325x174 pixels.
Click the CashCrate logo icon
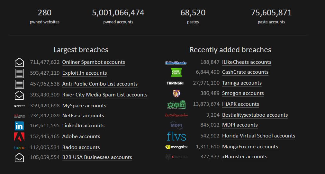click(x=176, y=72)
